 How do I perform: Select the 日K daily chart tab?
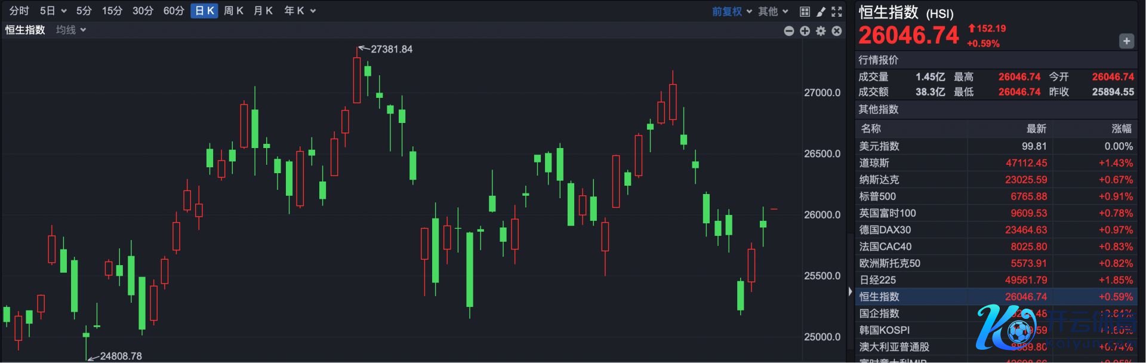[x=204, y=11]
